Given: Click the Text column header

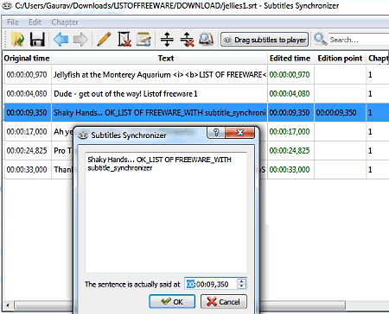Looking at the screenshot, I should [x=159, y=58].
